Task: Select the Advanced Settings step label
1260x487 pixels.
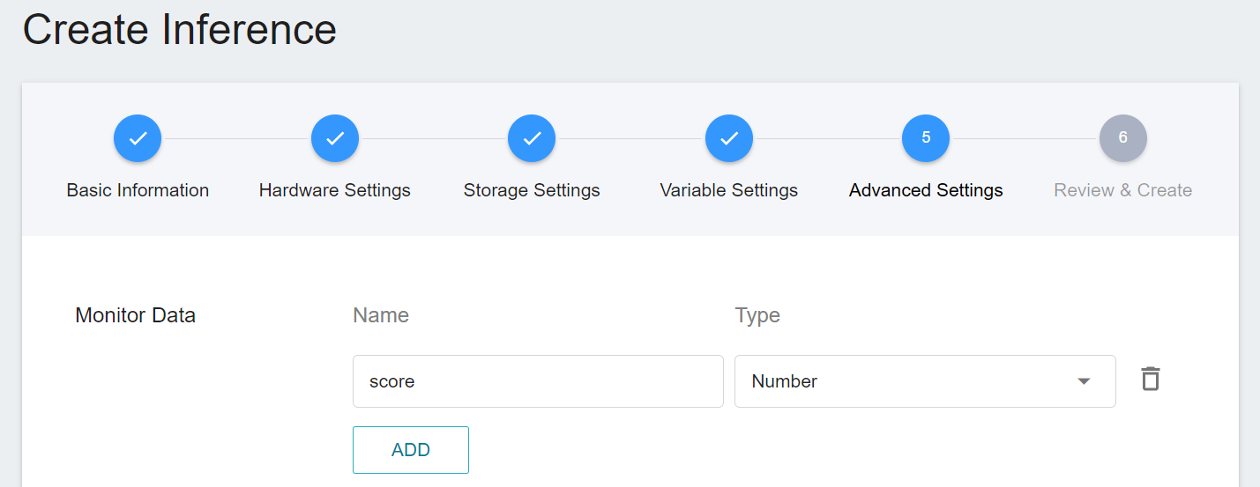Action: pos(926,190)
